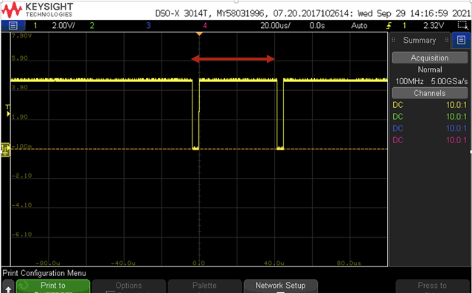Open the Auto trigger mode selector
472x293 pixels.
click(359, 26)
